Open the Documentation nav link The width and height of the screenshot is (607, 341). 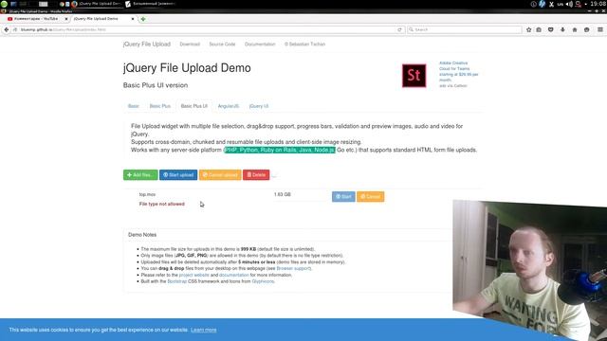click(260, 45)
